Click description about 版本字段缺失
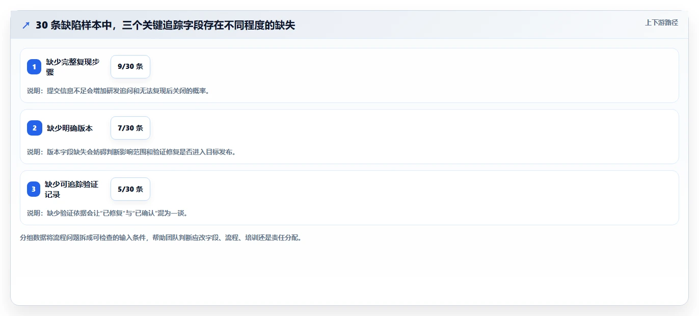The height and width of the screenshot is (316, 699). (x=132, y=152)
